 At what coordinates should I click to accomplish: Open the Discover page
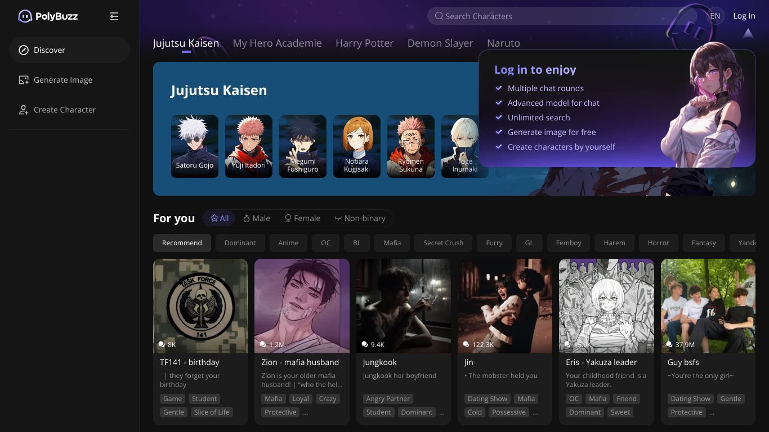click(69, 50)
